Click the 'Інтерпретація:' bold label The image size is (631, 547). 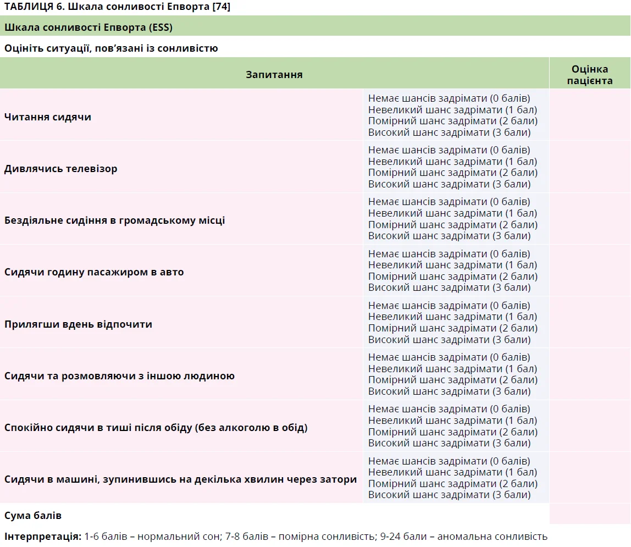click(43, 537)
